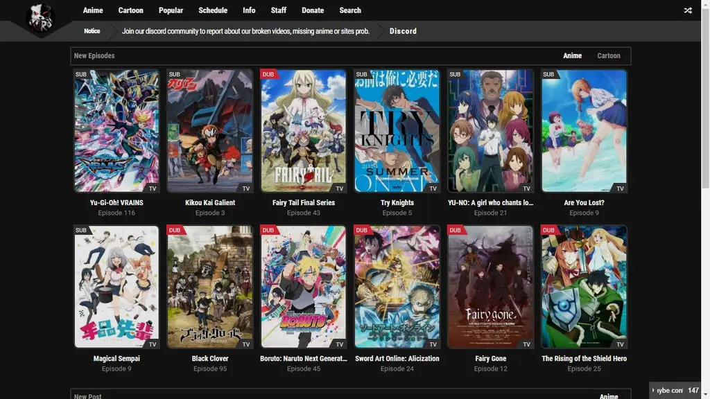Click the Notice label
Viewport: 710px width, 399px height.
92,31
